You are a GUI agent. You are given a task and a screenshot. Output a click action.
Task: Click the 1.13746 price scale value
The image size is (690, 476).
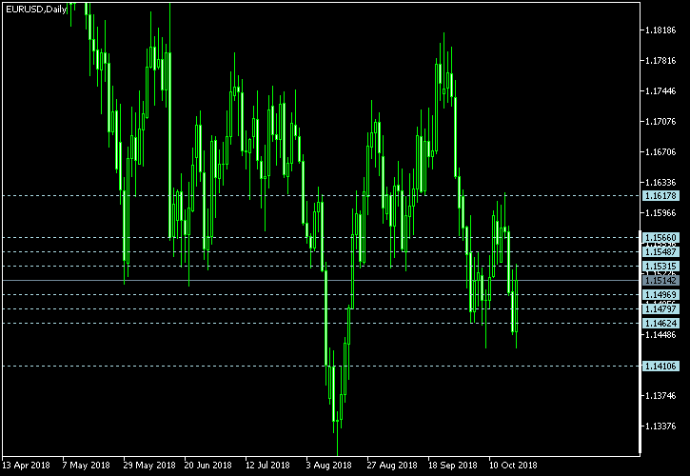click(x=660, y=396)
